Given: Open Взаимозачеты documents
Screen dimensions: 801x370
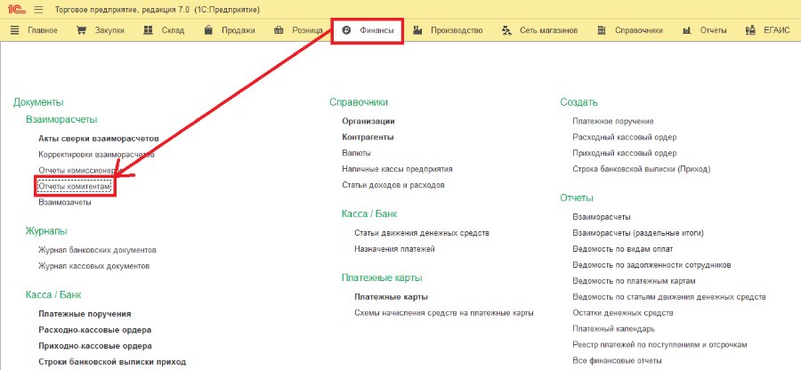Looking at the screenshot, I should [65, 202].
